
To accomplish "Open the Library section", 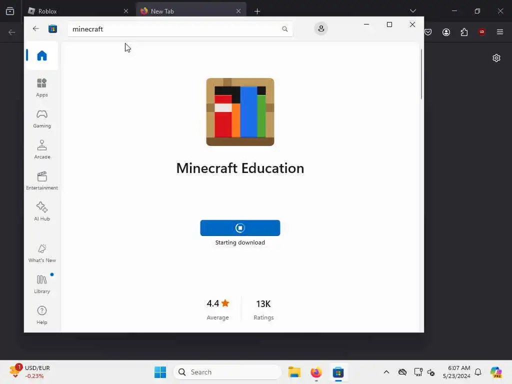I will pyautogui.click(x=42, y=284).
